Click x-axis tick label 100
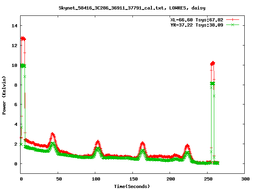 96,179
